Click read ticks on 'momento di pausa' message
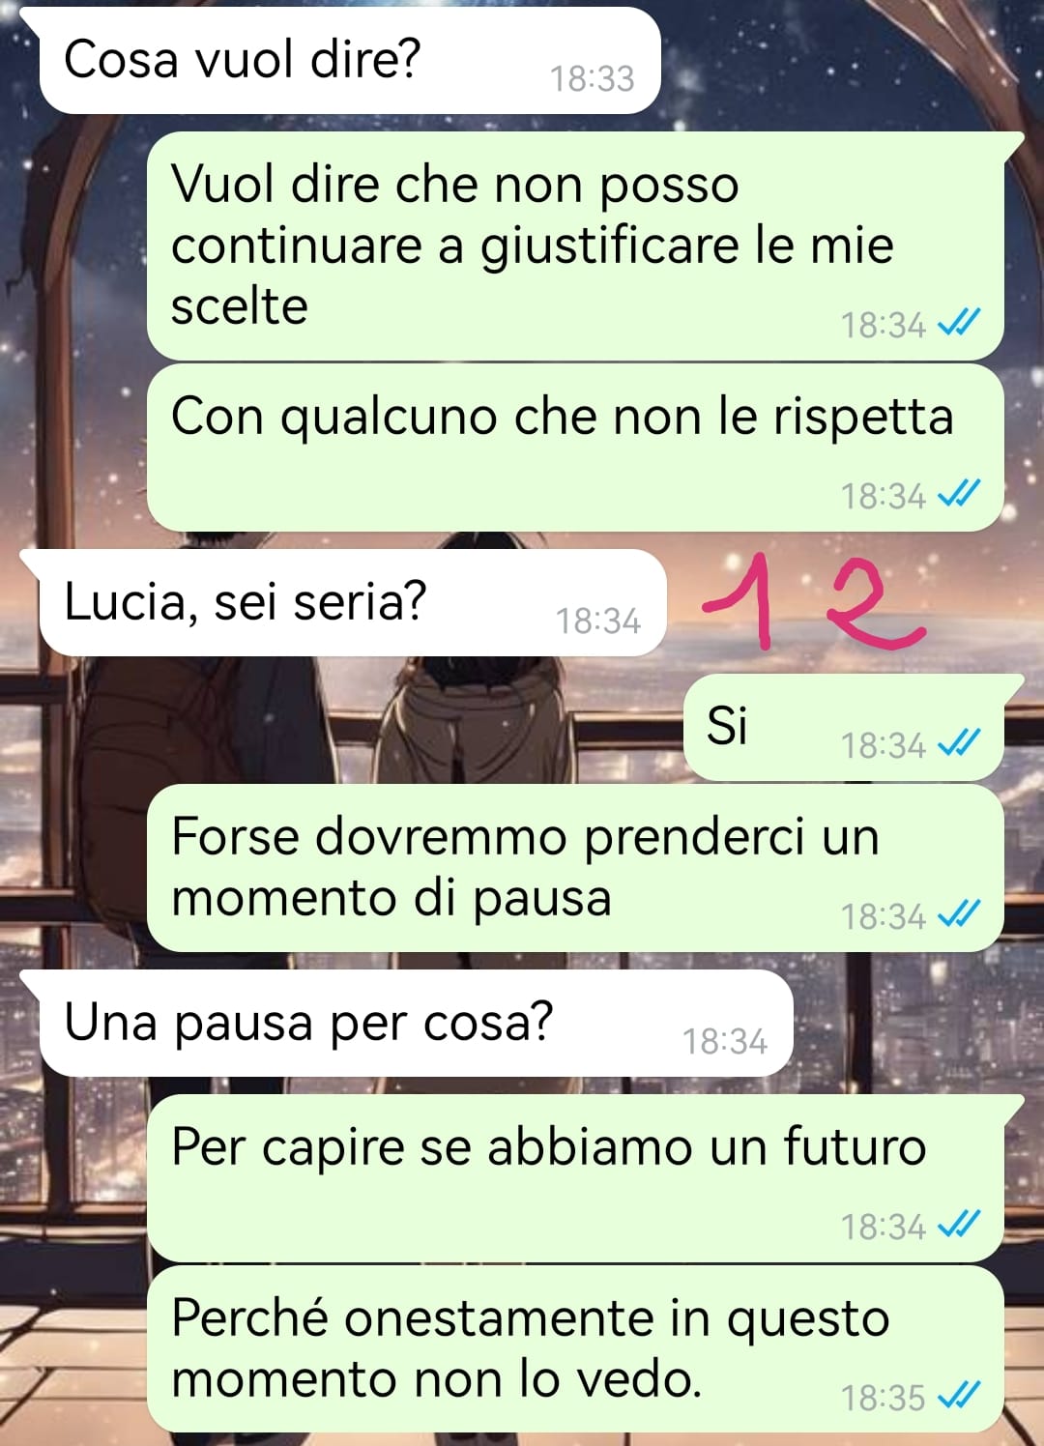 tap(959, 914)
